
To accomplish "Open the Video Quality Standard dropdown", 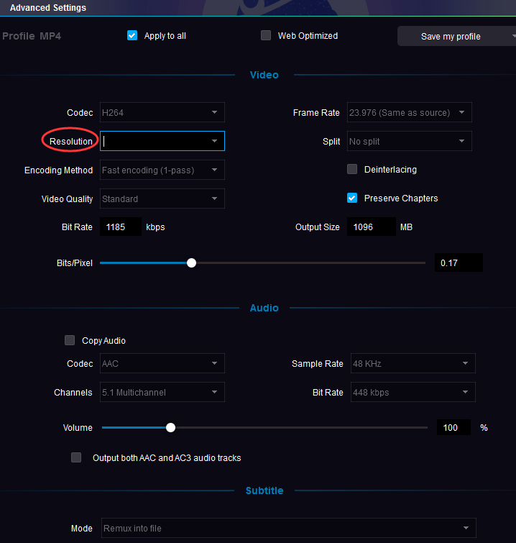I will pos(162,199).
